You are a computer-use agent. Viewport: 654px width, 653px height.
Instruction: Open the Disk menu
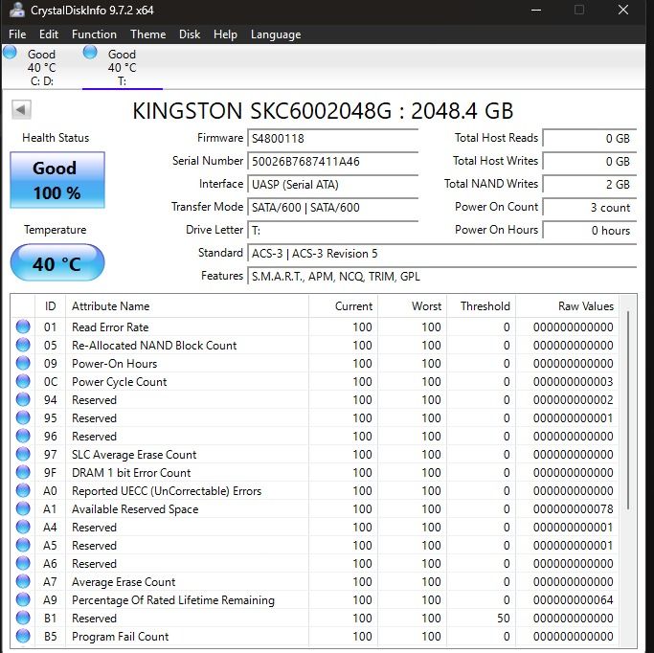coord(190,34)
